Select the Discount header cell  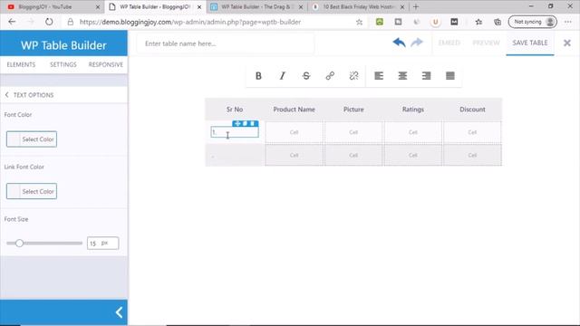[x=472, y=110]
